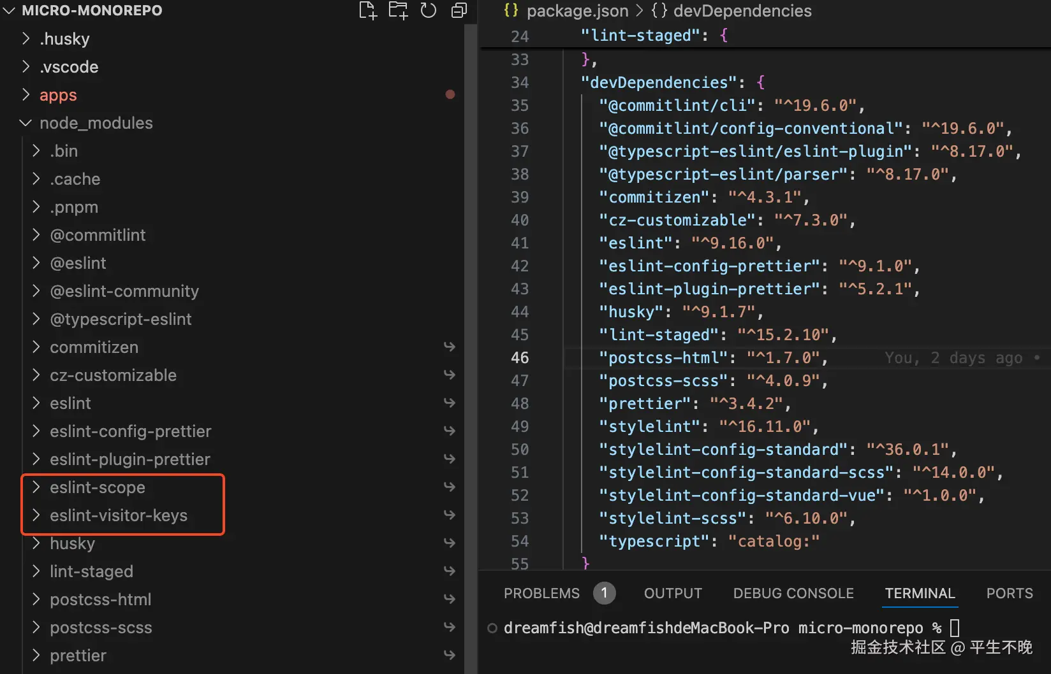This screenshot has width=1051, height=674.
Task: Collapse the MICRO-MONOREPO root section
Action: tap(10, 10)
